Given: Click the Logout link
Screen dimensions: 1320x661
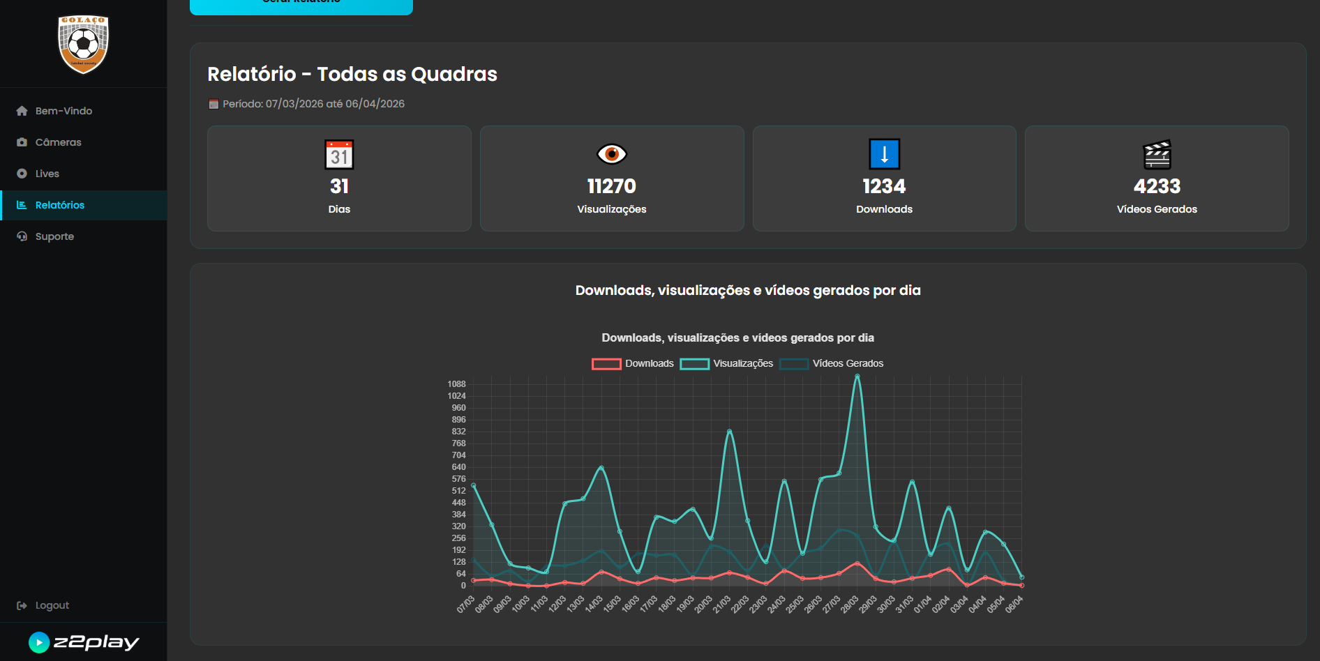Looking at the screenshot, I should (x=52, y=605).
